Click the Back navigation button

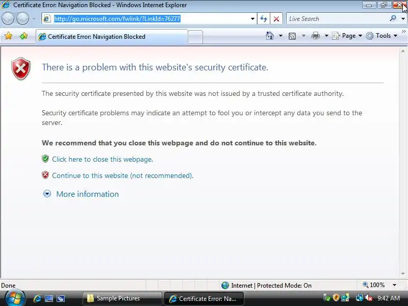(8, 19)
